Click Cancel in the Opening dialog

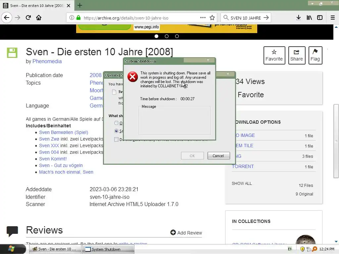click(218, 156)
